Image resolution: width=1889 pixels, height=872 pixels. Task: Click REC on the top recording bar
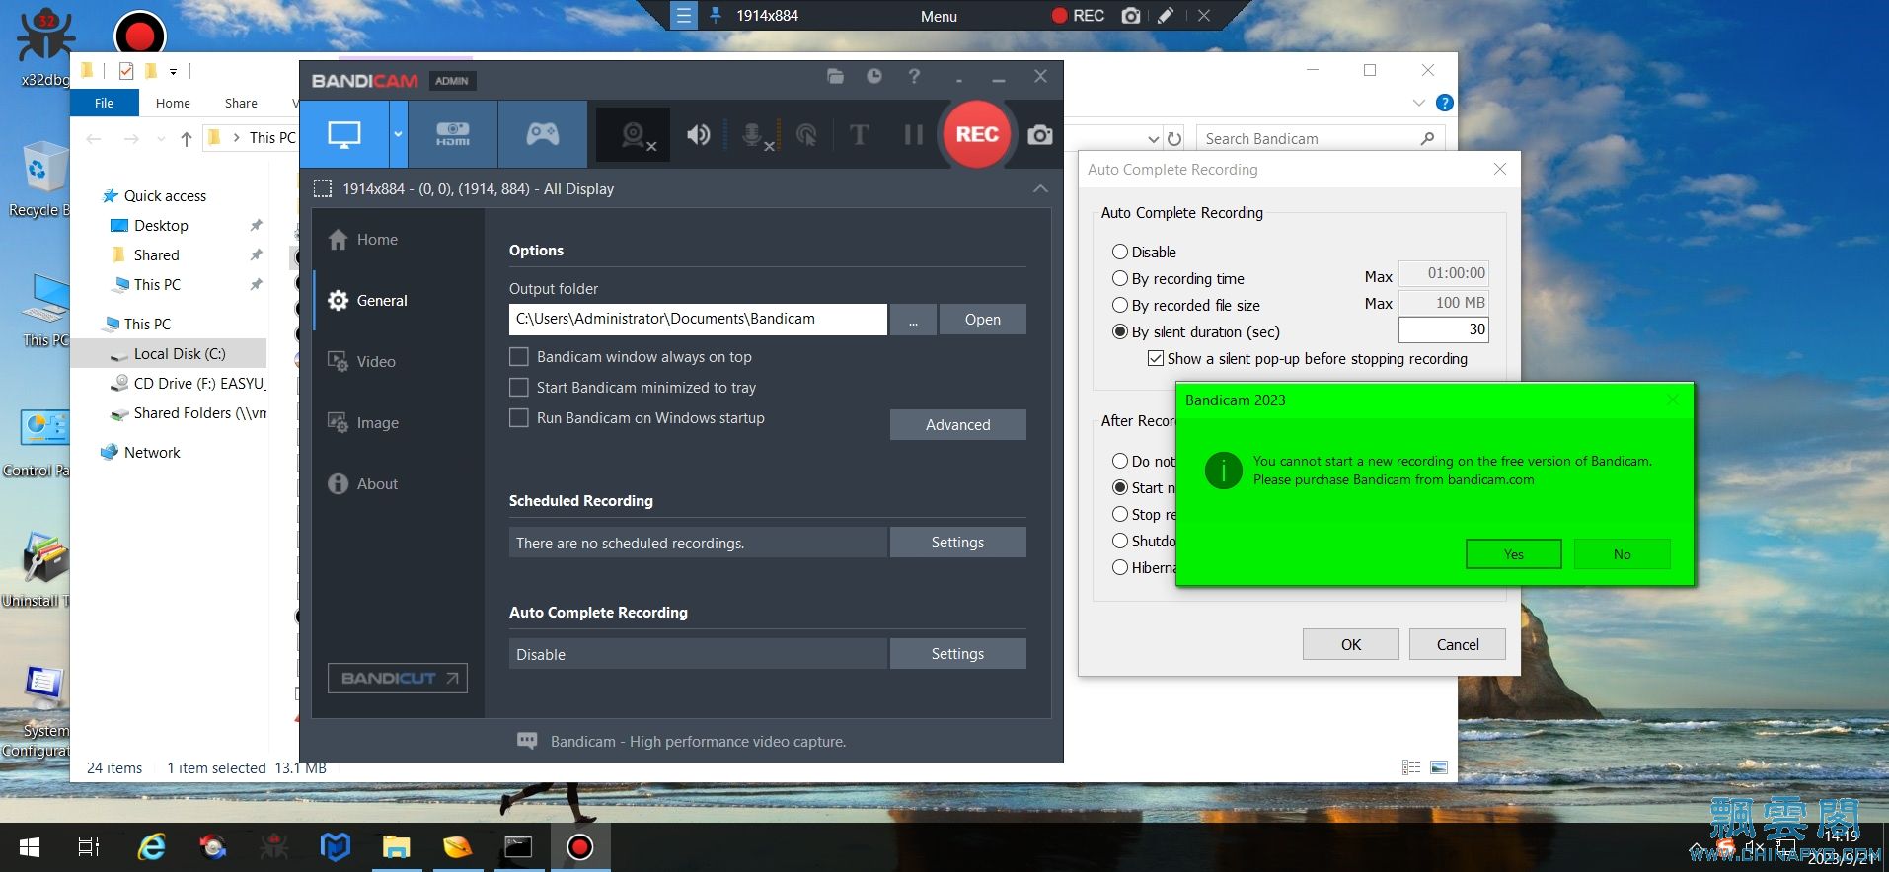(x=1078, y=16)
